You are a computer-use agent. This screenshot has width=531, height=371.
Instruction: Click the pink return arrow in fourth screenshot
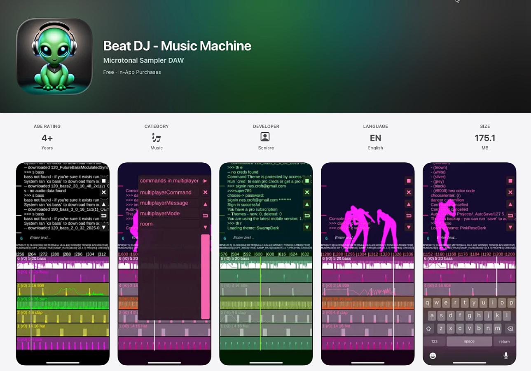coord(409,216)
